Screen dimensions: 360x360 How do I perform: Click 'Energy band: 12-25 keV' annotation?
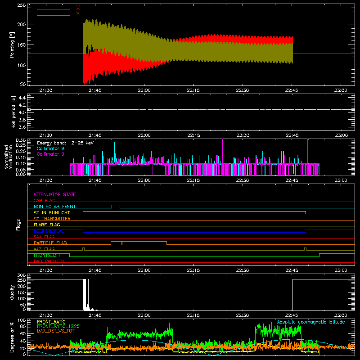click(65, 143)
